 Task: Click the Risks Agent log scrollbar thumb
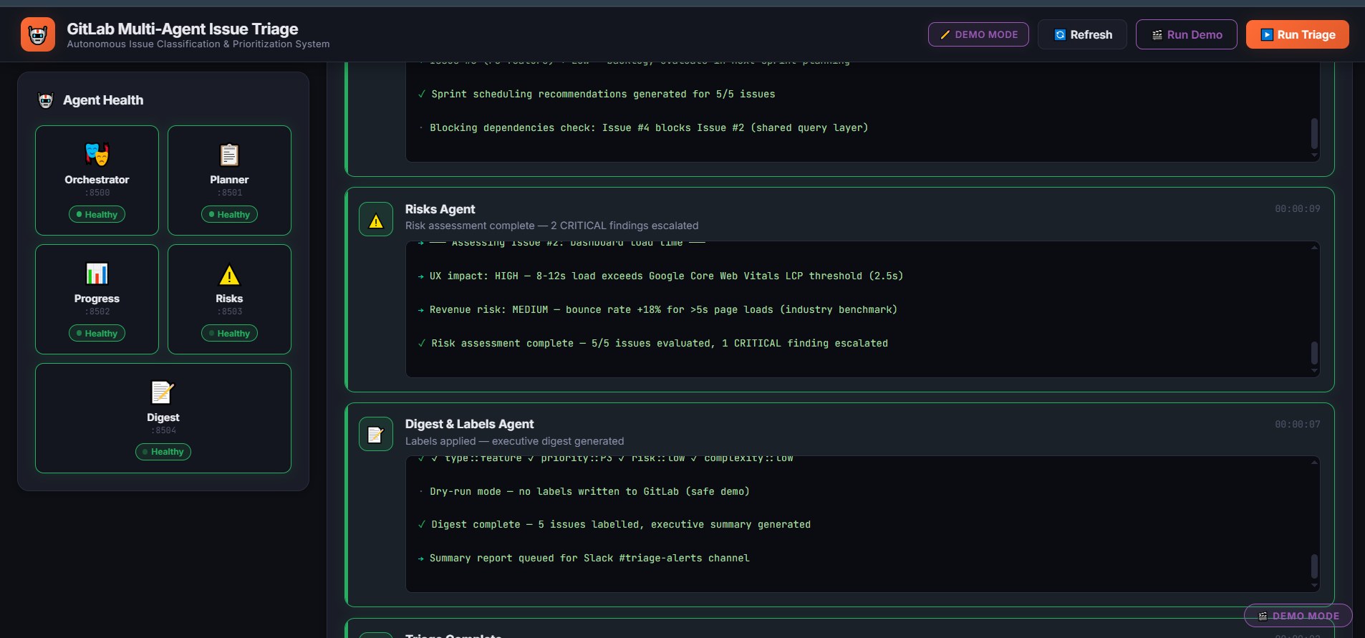pyautogui.click(x=1314, y=352)
